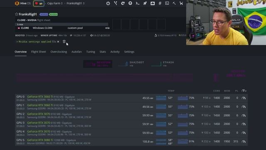Viewport: 266px width, 150px height.
Task: Open the Activity tab
Action: pyautogui.click(x=115, y=52)
